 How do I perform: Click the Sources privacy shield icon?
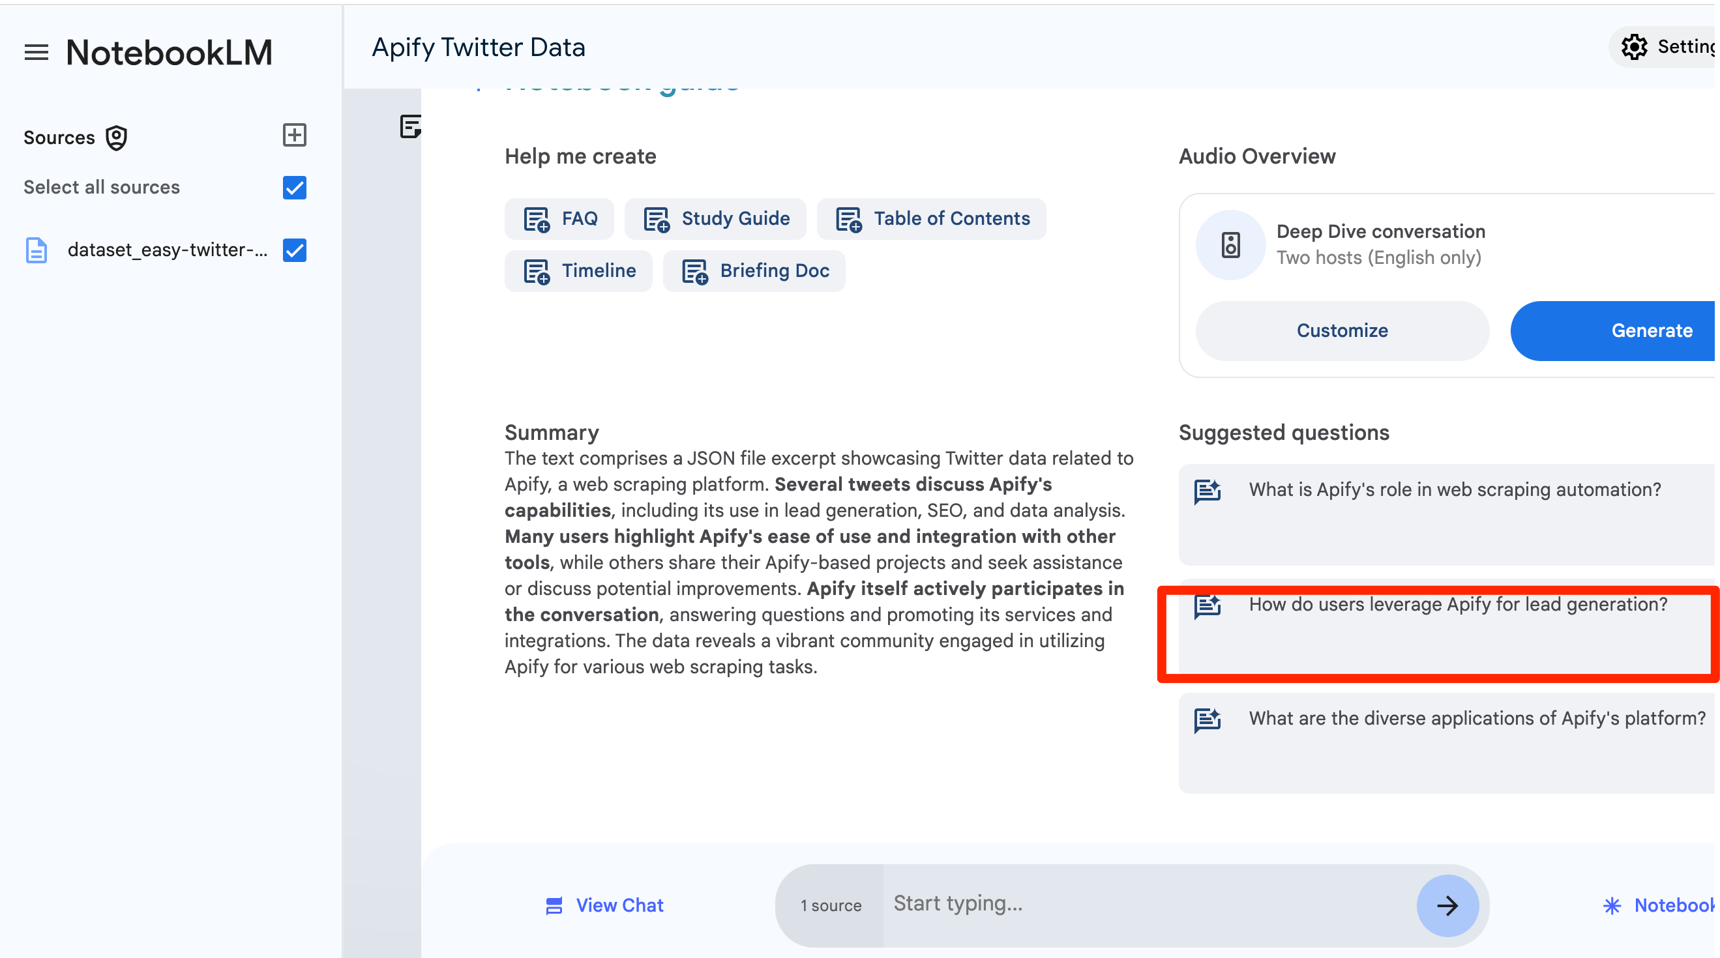pyautogui.click(x=116, y=138)
